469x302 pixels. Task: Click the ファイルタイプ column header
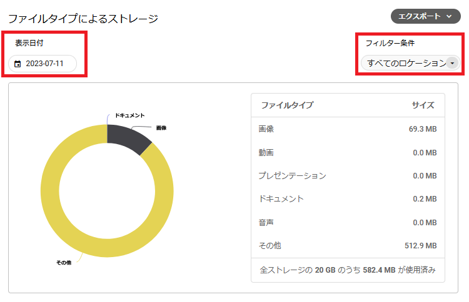287,105
